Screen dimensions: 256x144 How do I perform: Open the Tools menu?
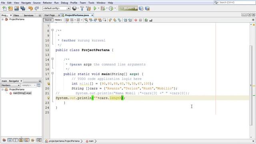coord(91,3)
